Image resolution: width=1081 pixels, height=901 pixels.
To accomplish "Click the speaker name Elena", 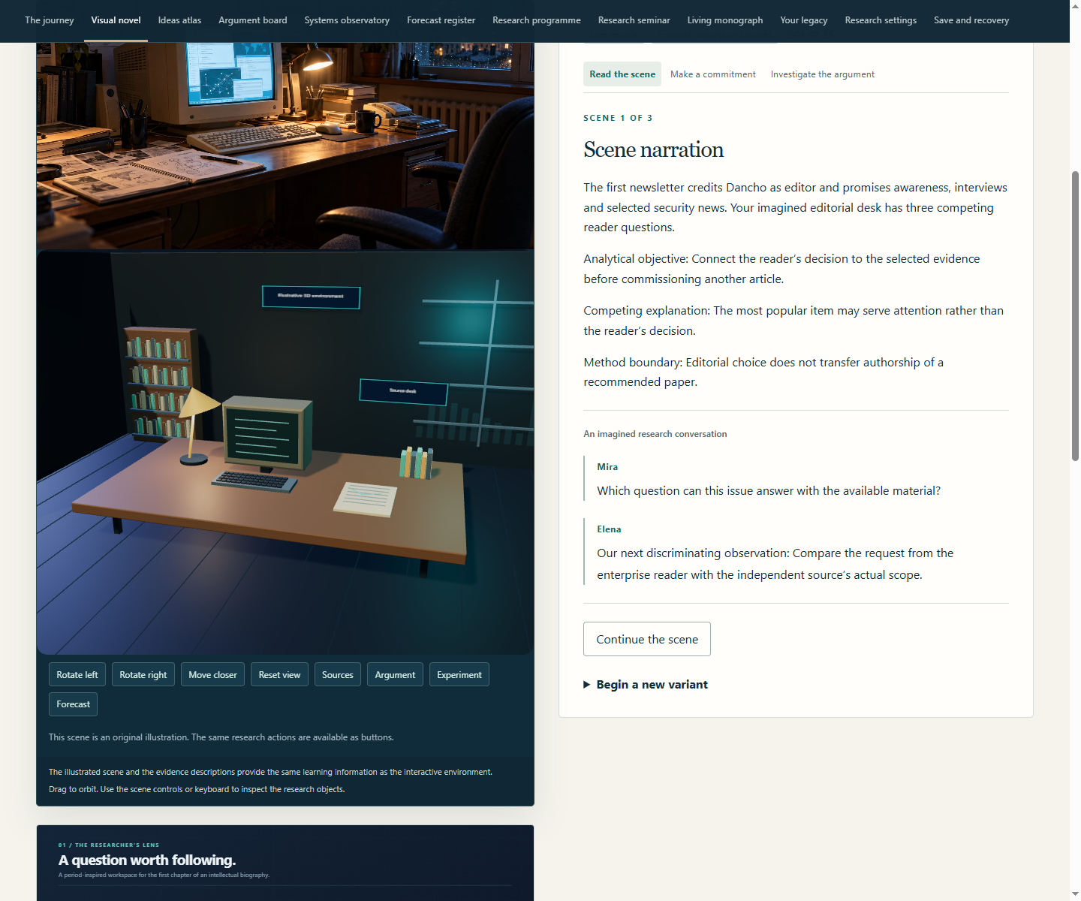I will pyautogui.click(x=609, y=529).
